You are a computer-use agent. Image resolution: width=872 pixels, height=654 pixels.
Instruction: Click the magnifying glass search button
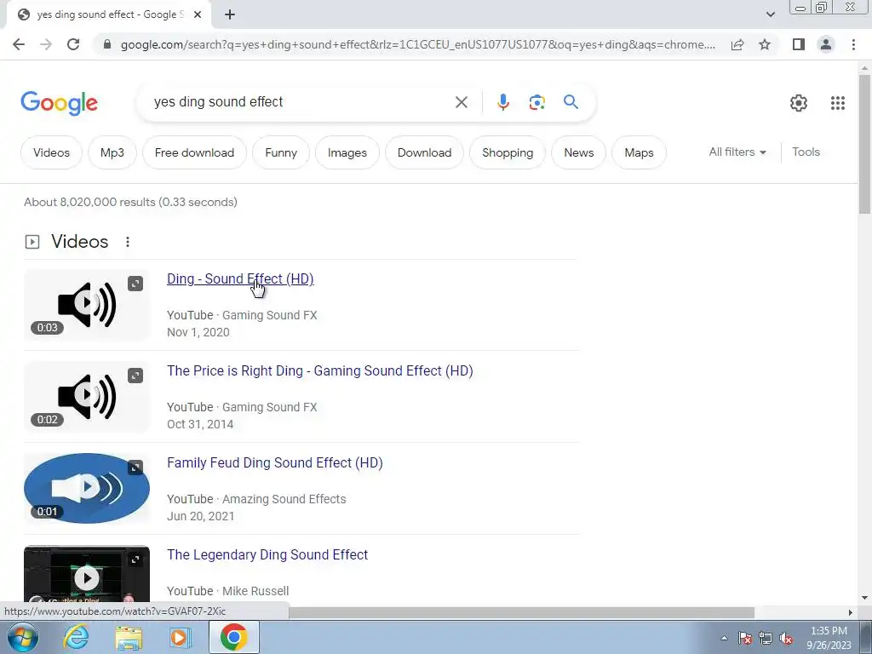pos(571,102)
